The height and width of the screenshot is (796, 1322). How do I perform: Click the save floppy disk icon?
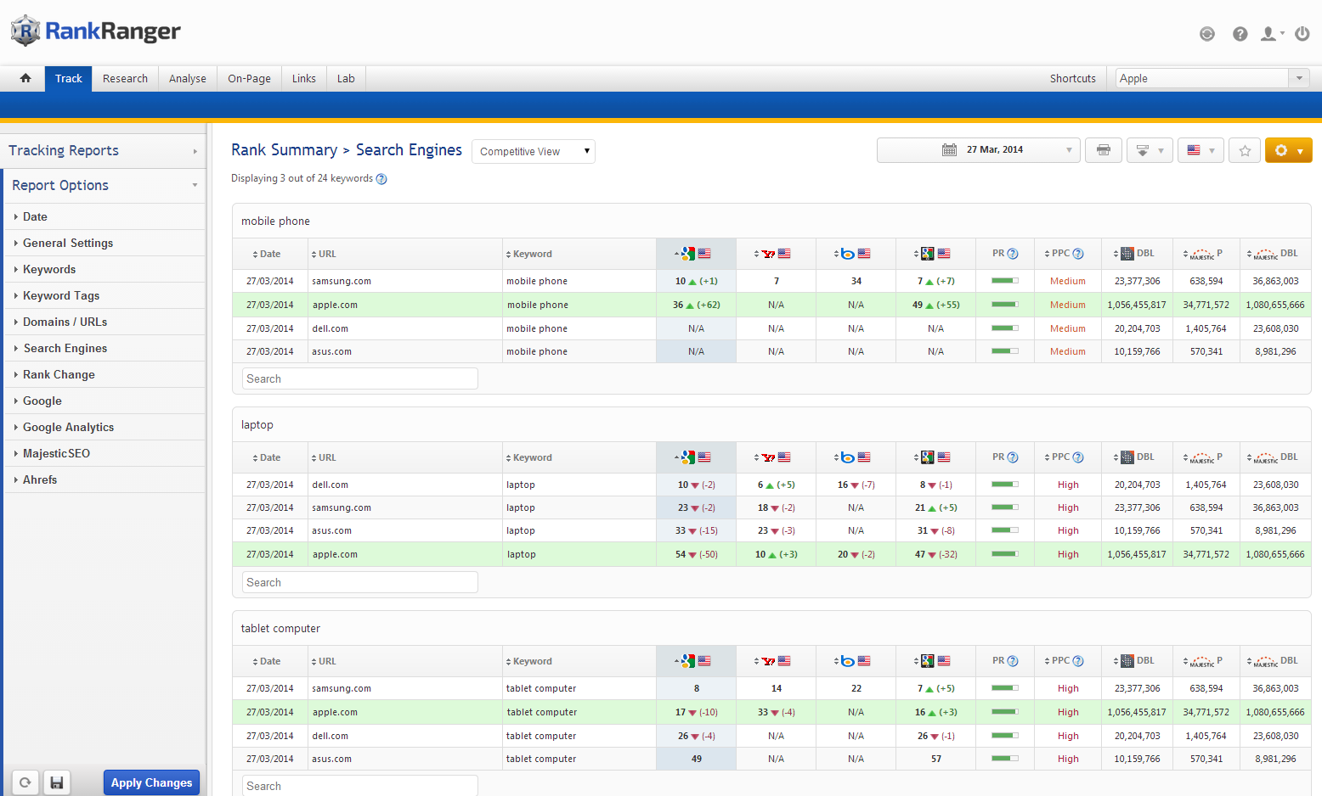57,782
